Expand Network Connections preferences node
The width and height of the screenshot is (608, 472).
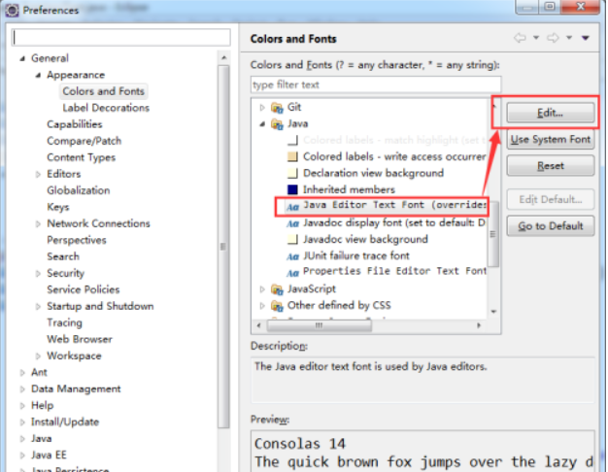tap(37, 223)
